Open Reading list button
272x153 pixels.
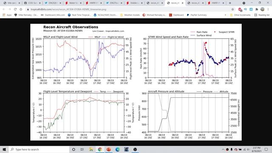[x=262, y=15]
